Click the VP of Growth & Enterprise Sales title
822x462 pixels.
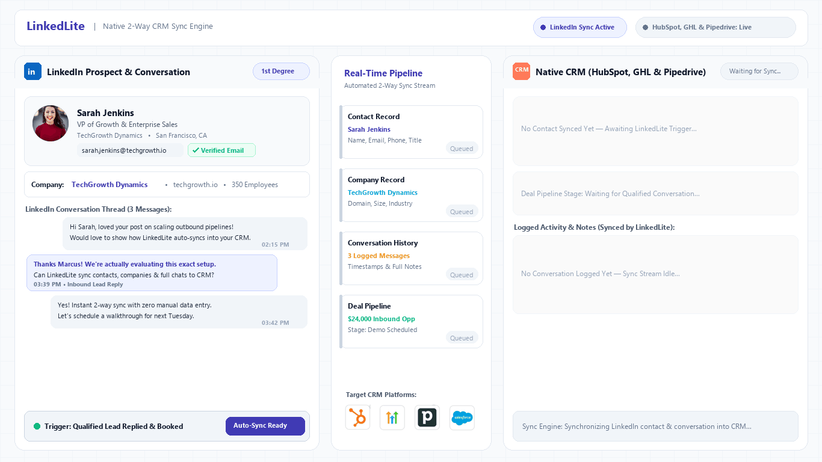pos(127,125)
